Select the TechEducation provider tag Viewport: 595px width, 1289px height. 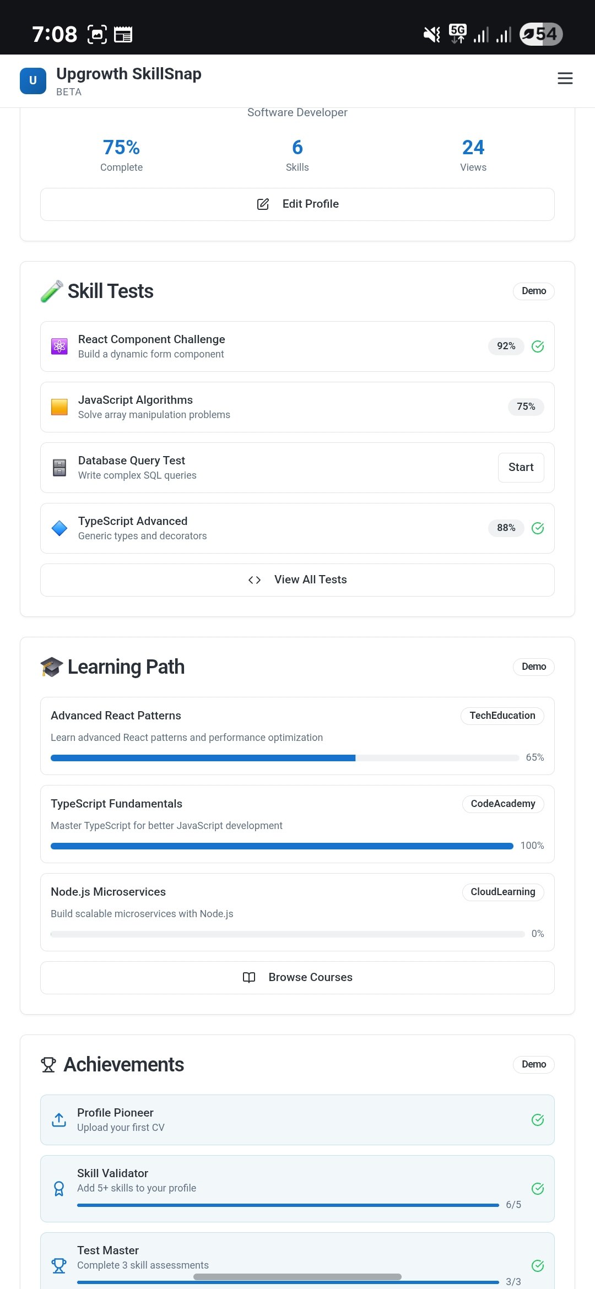pyautogui.click(x=502, y=716)
